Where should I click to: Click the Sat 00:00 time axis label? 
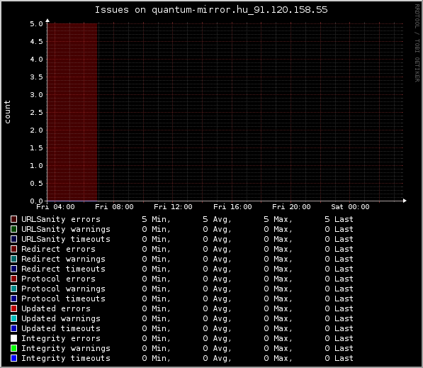click(x=350, y=207)
